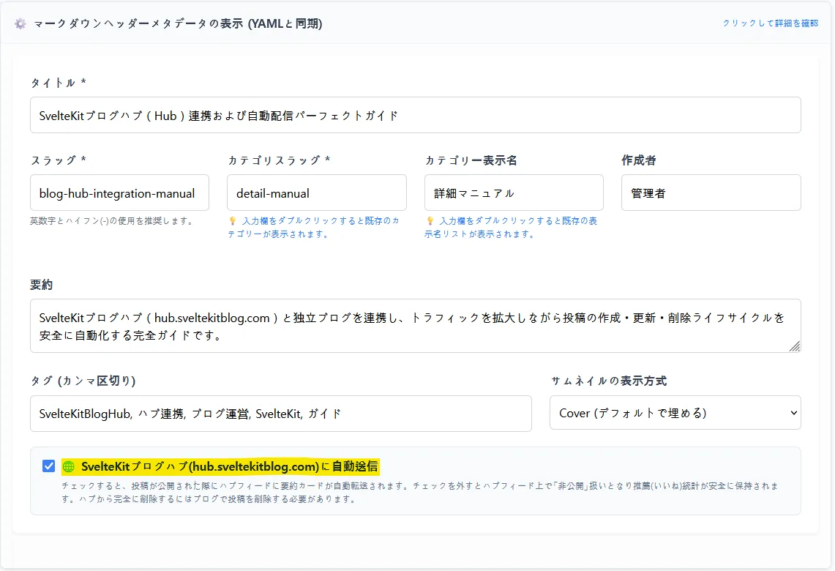Screen dimensions: 835x571
Task: Click the 'タイトル *' label
Action: (58, 83)
